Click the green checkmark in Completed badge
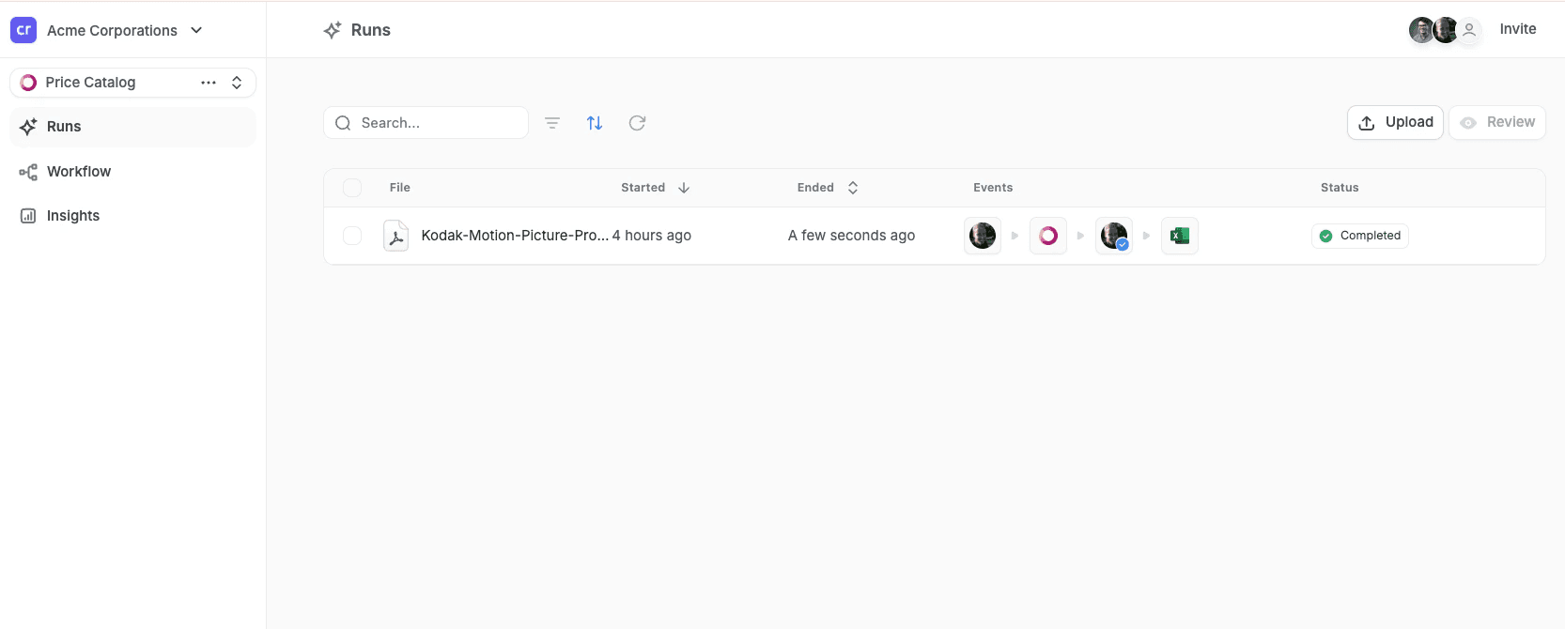This screenshot has width=1565, height=629. click(1325, 236)
